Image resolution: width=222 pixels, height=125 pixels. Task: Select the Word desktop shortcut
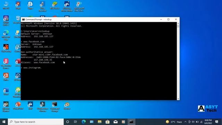tap(6, 91)
